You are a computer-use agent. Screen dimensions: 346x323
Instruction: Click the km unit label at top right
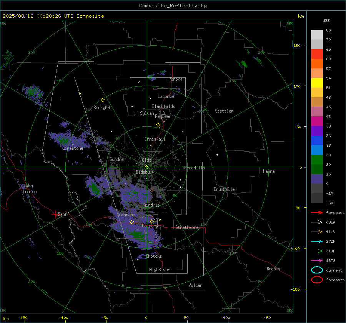[301, 16]
